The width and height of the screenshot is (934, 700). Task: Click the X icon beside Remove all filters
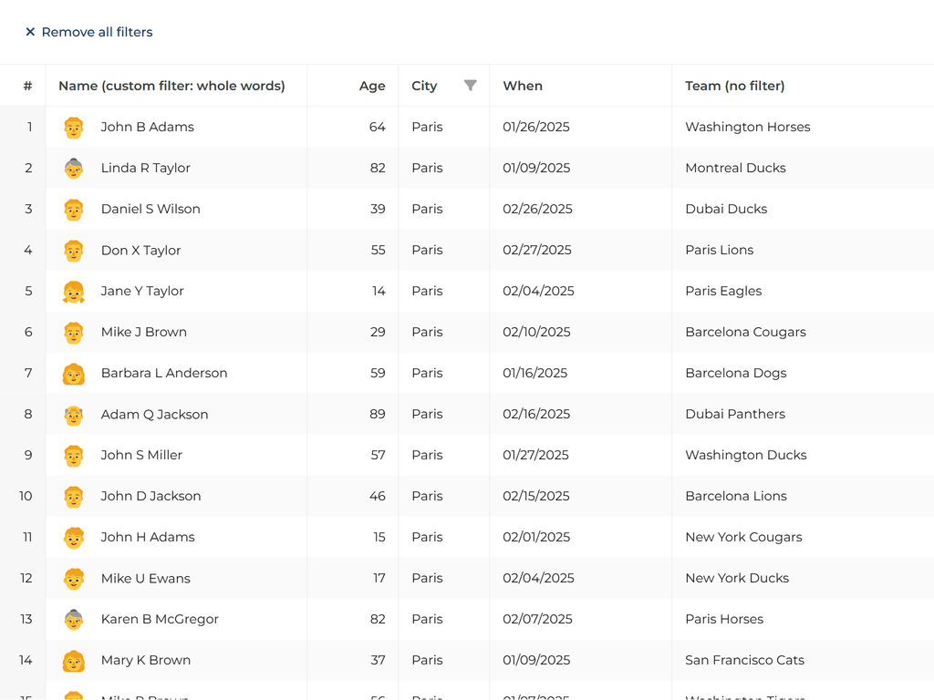point(30,32)
